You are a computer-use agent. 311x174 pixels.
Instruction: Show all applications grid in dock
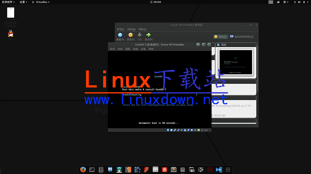click(x=228, y=170)
